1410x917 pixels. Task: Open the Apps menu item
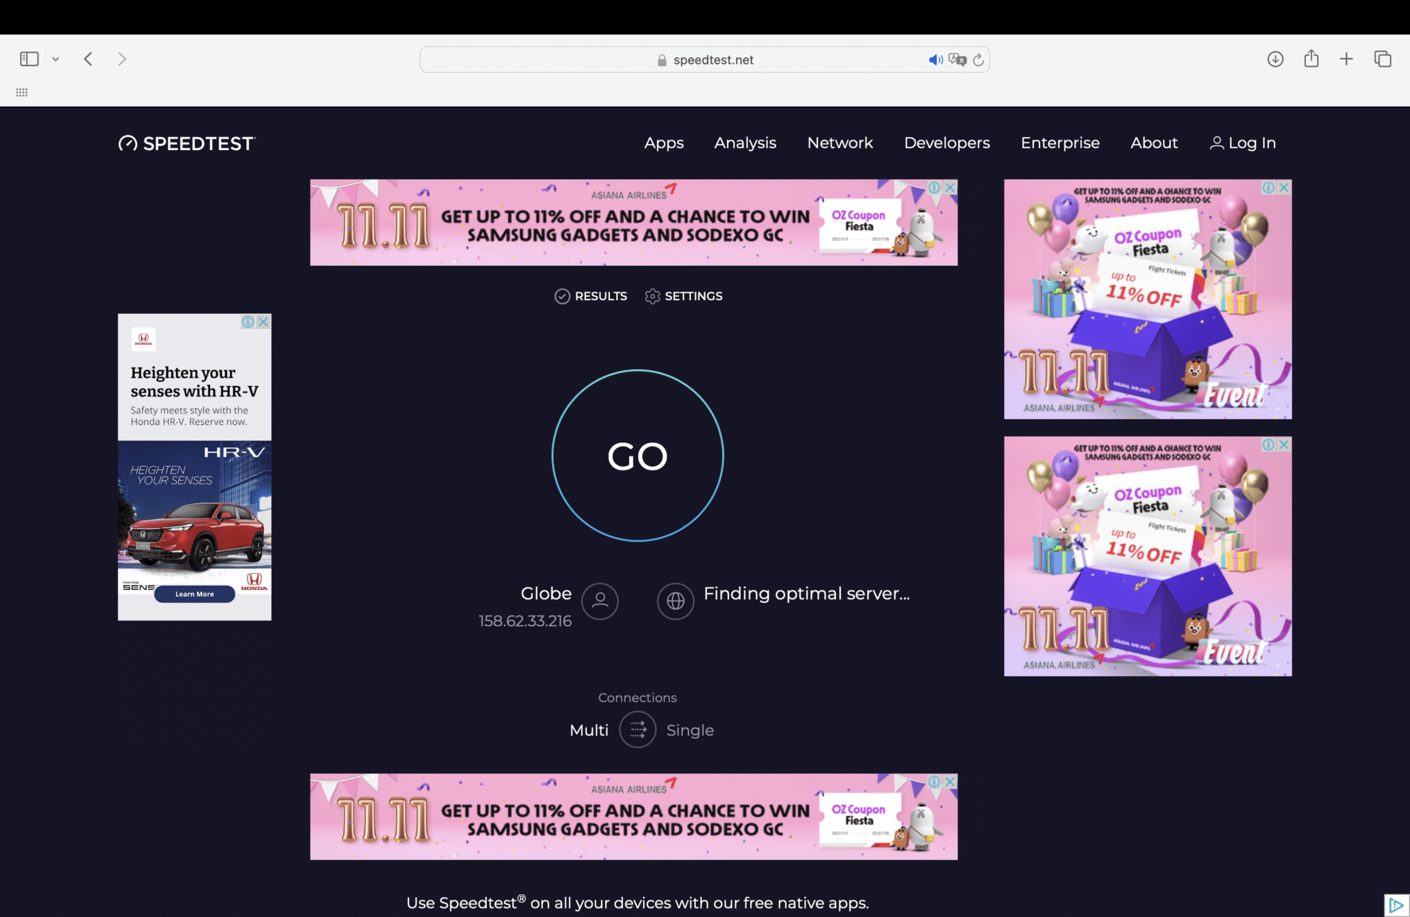[664, 143]
